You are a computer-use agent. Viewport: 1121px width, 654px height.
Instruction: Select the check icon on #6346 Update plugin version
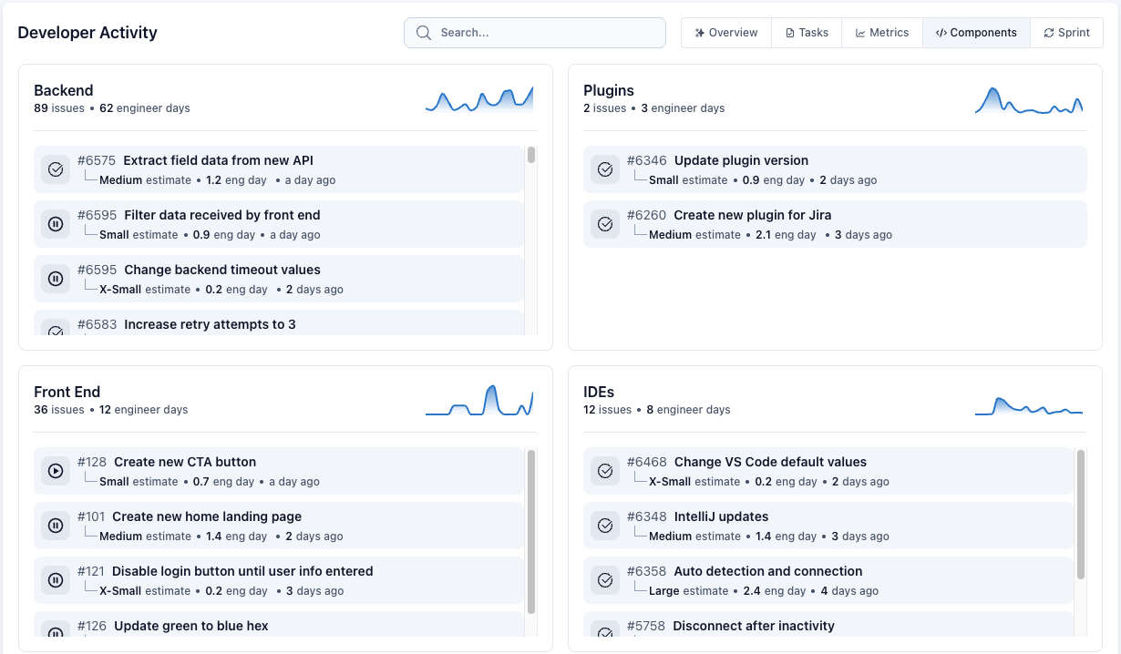pyautogui.click(x=605, y=169)
